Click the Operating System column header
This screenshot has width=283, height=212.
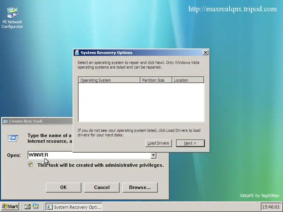[x=109, y=80]
